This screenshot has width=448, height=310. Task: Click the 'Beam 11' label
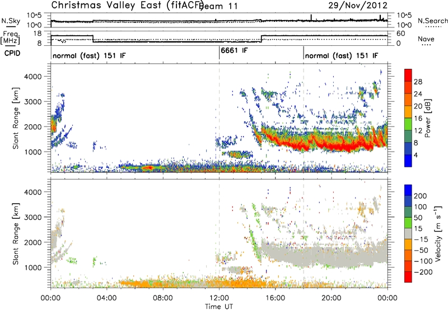[x=218, y=6]
